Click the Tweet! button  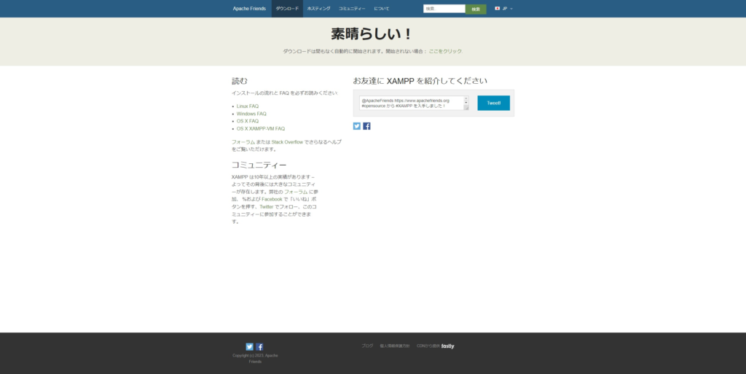point(494,103)
